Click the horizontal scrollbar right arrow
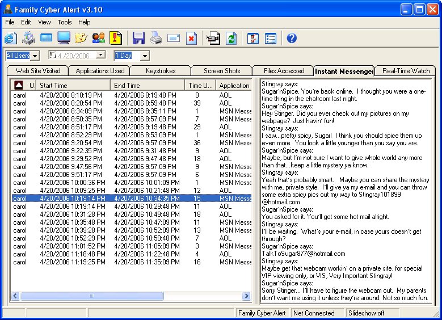This screenshot has width=442, height=320. (x=247, y=296)
